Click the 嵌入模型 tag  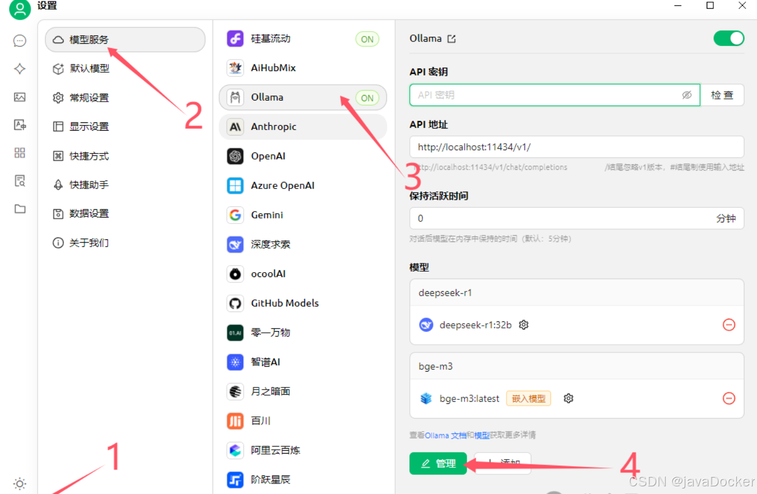tap(529, 398)
